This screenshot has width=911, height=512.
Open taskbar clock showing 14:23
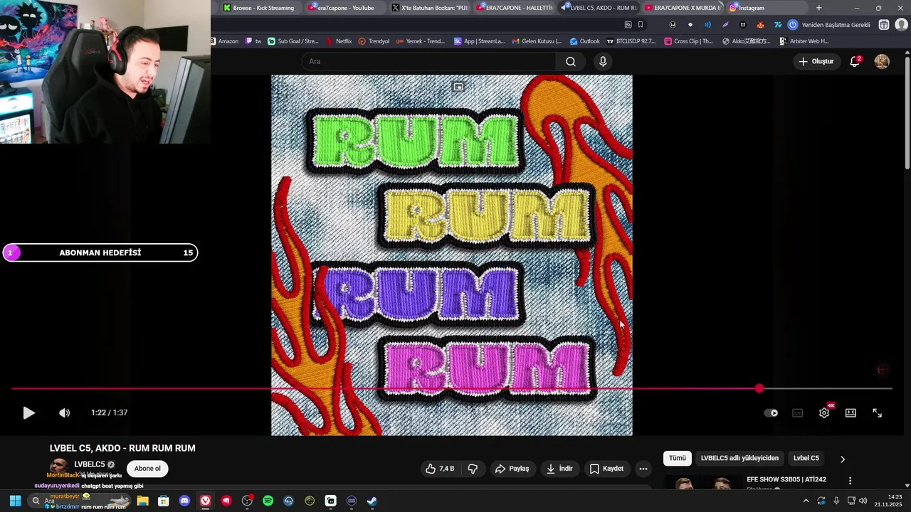[x=888, y=501]
